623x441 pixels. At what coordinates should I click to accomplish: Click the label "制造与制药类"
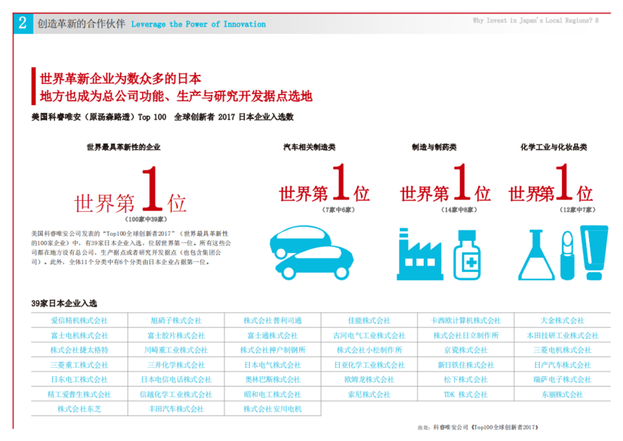[x=434, y=147]
